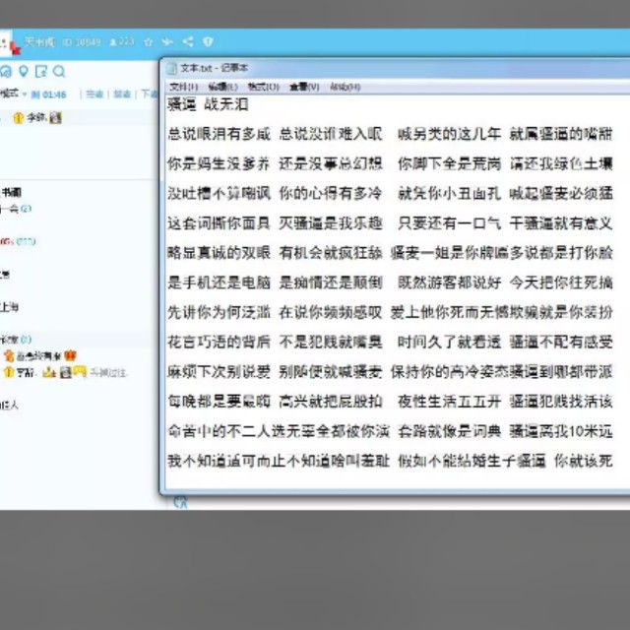Click the search magnifier icon in toolbar
The width and height of the screenshot is (630, 630).
click(x=59, y=72)
